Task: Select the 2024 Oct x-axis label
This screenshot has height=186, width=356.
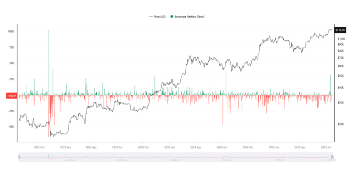Action: 248,147
